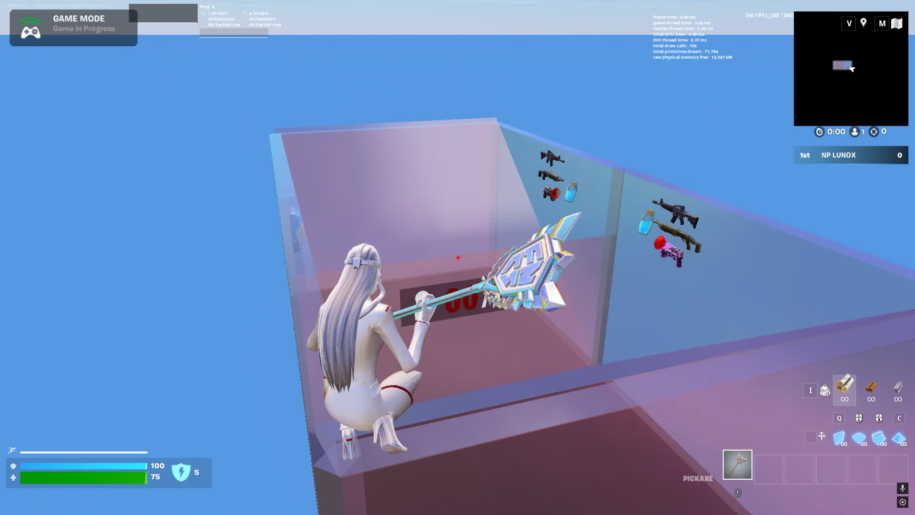
Task: Click the PICKAXE item label
Action: tap(698, 478)
